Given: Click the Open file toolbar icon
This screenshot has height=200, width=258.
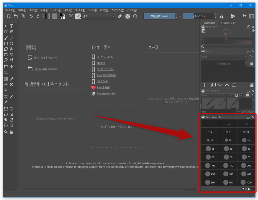Looking at the screenshot, I should point(16,16).
